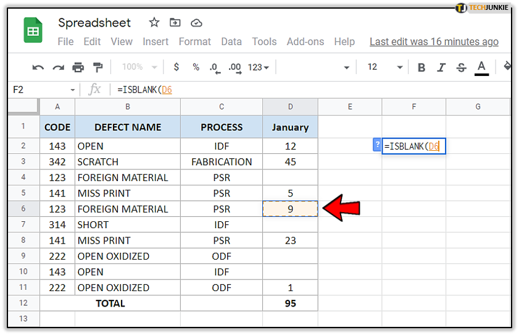This screenshot has height=335, width=519.
Task: Click the Undo arrow icon
Action: tap(38, 67)
